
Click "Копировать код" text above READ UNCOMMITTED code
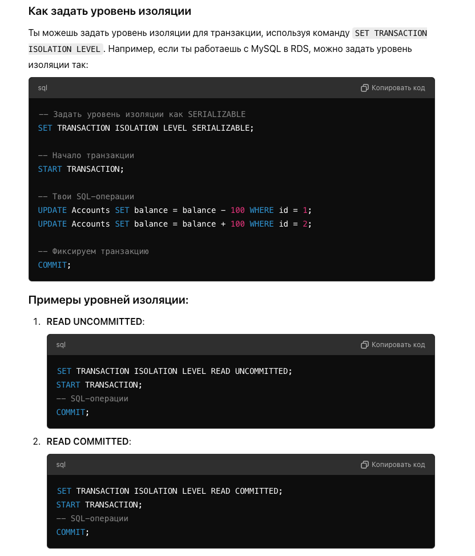398,345
